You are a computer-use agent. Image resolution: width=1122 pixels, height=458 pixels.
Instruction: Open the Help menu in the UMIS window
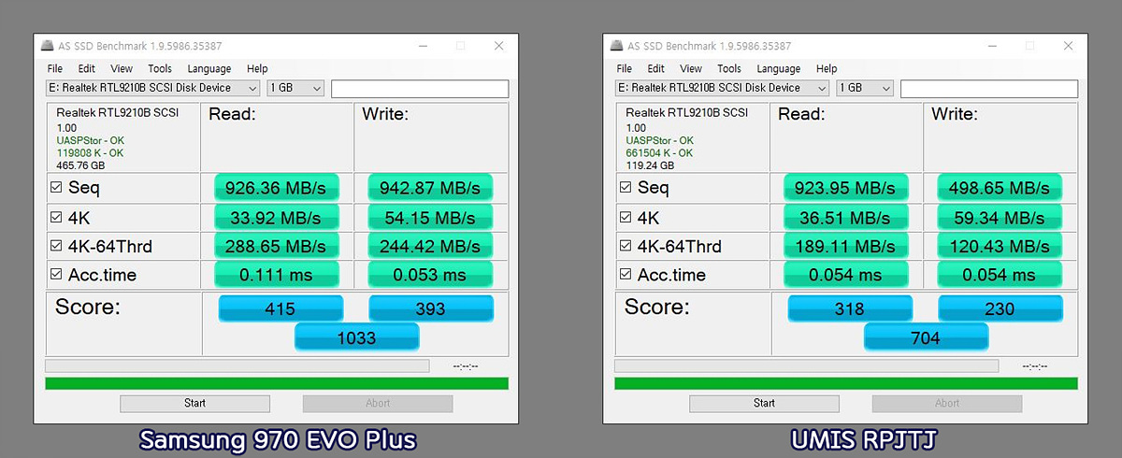coord(827,68)
